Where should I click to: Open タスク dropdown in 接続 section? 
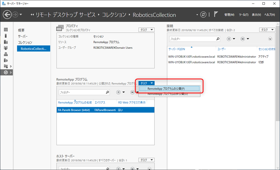[267, 30]
